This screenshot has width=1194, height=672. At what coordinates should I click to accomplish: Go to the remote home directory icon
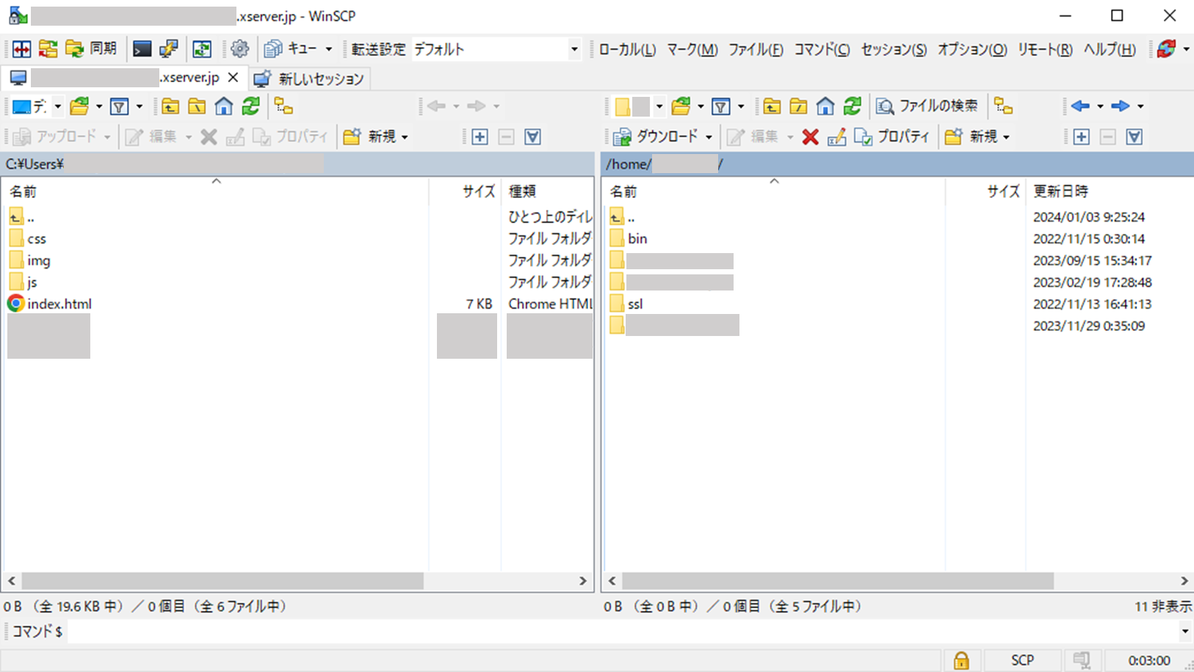(x=826, y=106)
